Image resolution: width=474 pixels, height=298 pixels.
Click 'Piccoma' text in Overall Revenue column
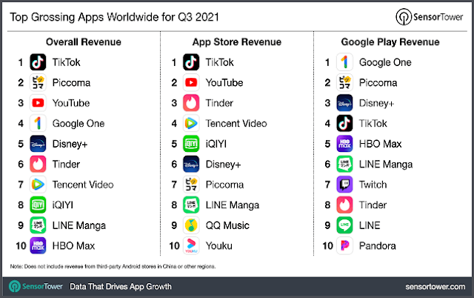pyautogui.click(x=71, y=83)
